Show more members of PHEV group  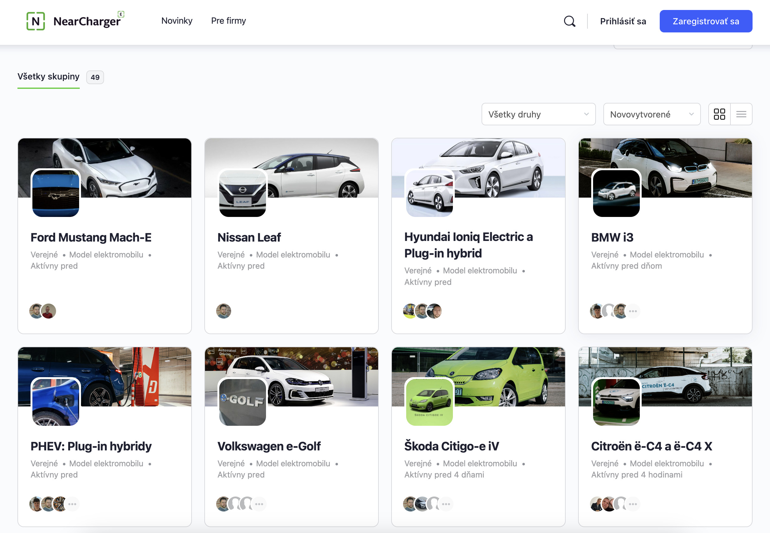(72, 504)
